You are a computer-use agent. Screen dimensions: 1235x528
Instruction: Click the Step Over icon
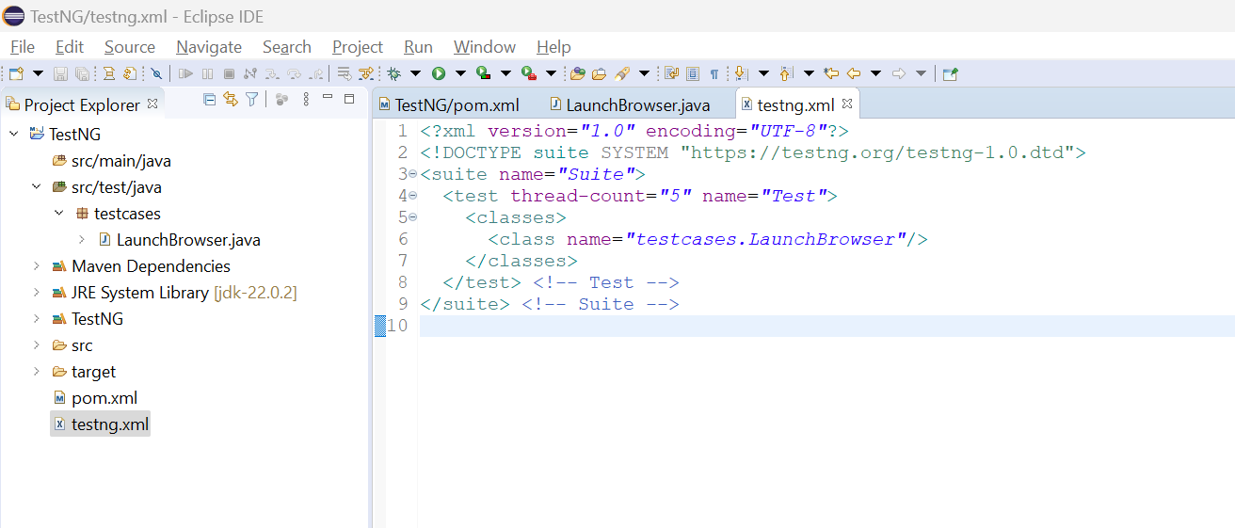pos(294,73)
